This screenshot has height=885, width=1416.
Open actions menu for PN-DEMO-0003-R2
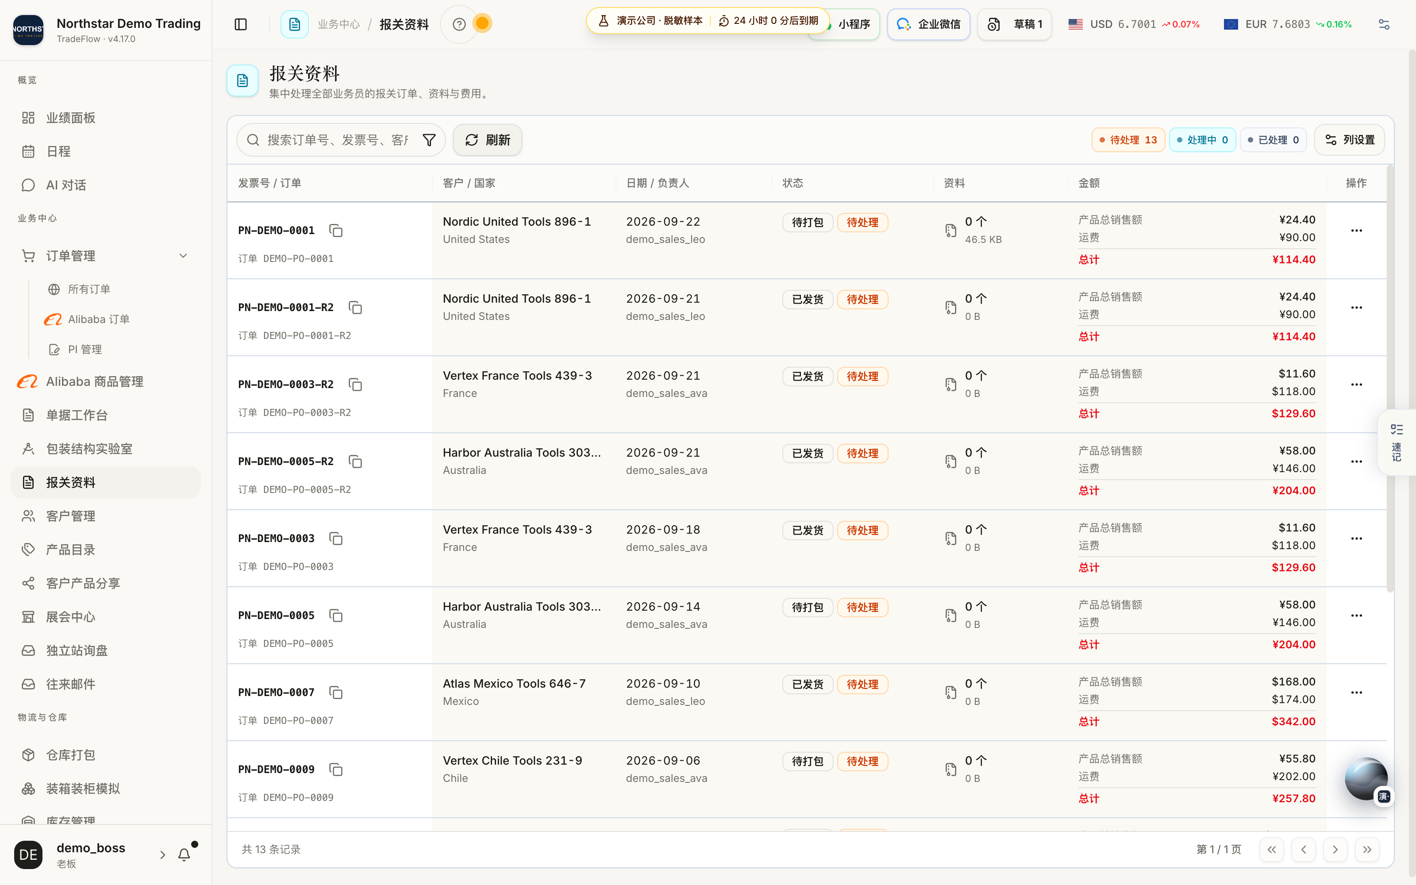click(1356, 385)
